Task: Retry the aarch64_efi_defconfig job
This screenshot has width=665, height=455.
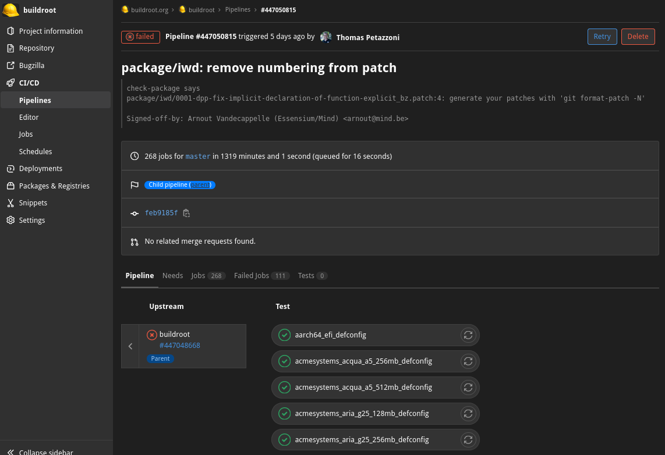Action: (468, 335)
